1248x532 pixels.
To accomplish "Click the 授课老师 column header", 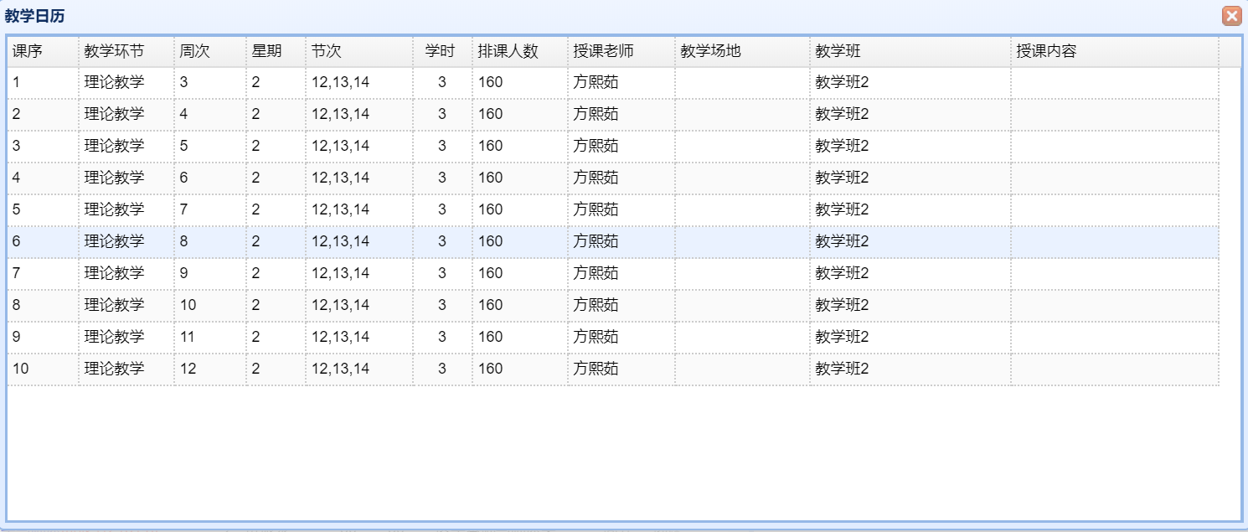I will pyautogui.click(x=621, y=51).
